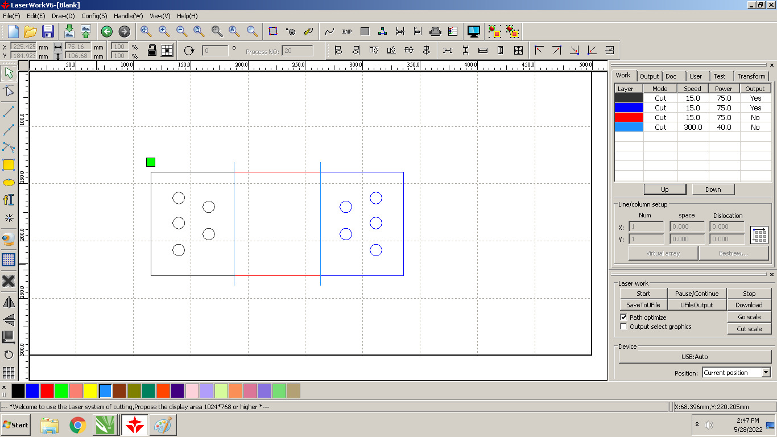This screenshot has width=777, height=437.
Task: Undo using the green left arrow icon
Action: tap(106, 31)
